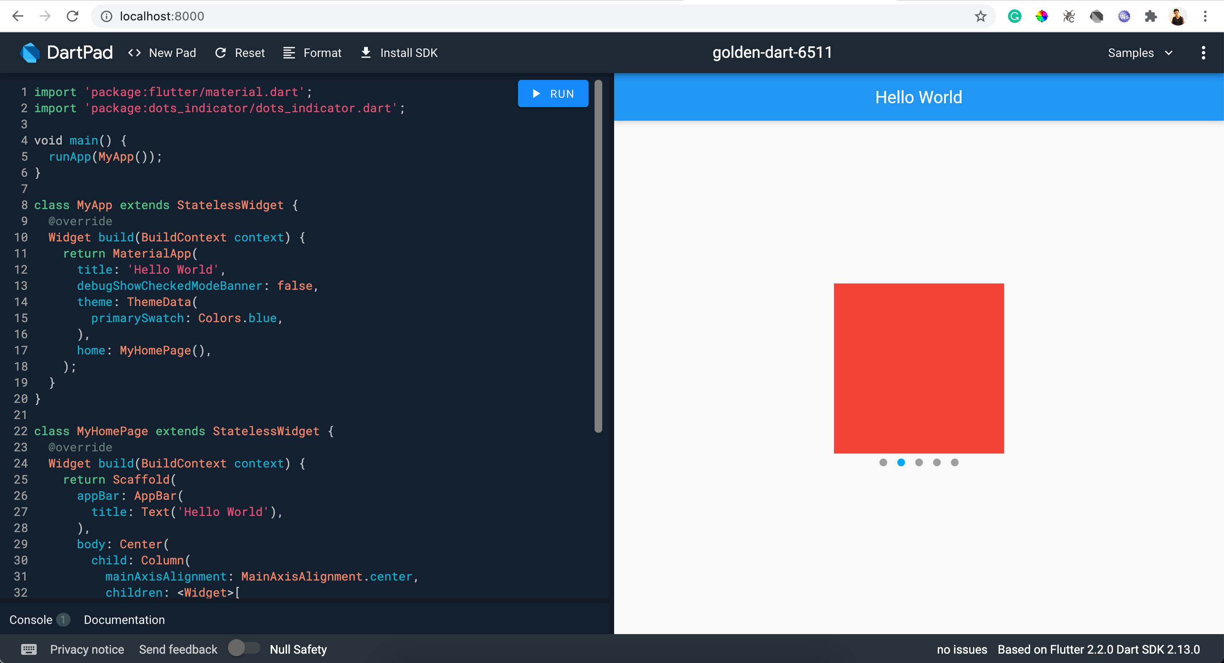View site information icon in address bar
This screenshot has height=663, width=1224.
pos(106,16)
